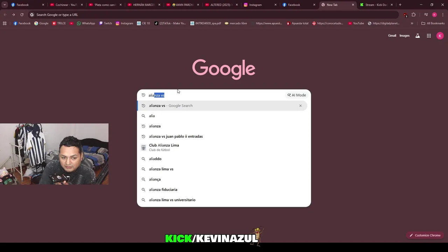Open the Chrome three-dot menu

pyautogui.click(x=442, y=15)
